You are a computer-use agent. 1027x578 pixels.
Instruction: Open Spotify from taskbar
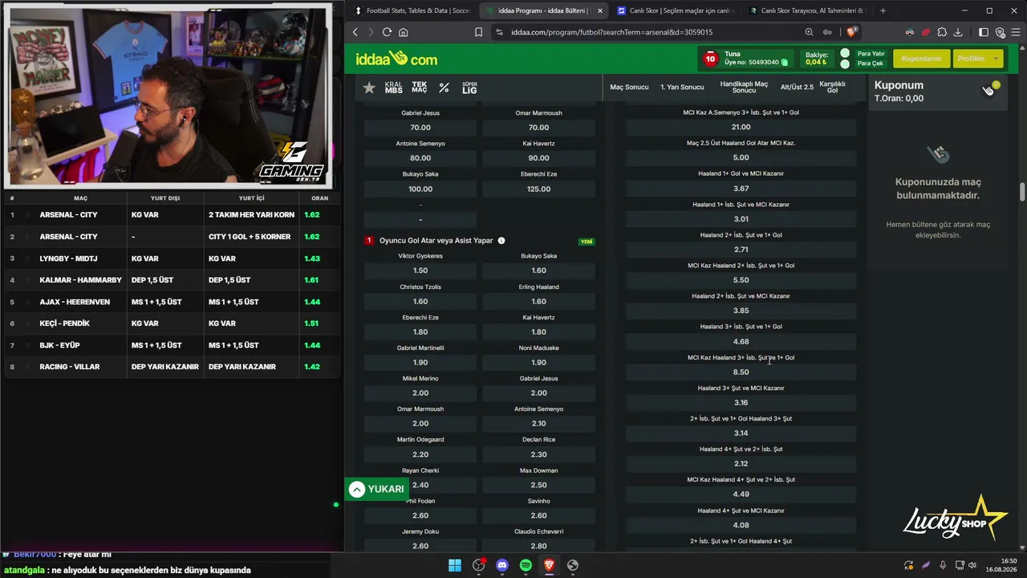(526, 565)
